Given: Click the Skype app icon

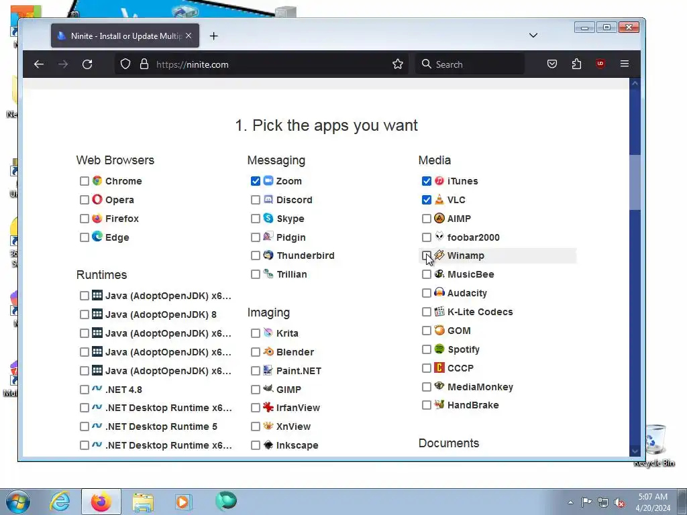Looking at the screenshot, I should [x=268, y=218].
